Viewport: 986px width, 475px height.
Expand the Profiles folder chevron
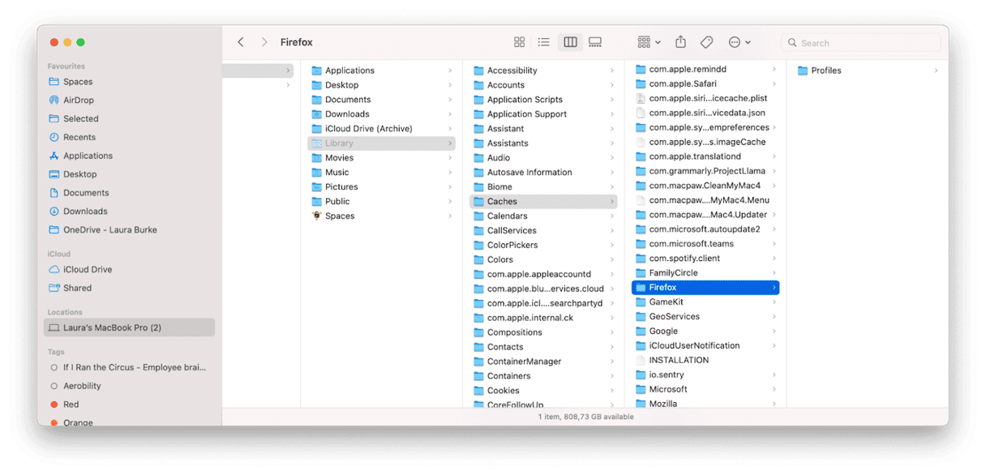click(x=937, y=71)
